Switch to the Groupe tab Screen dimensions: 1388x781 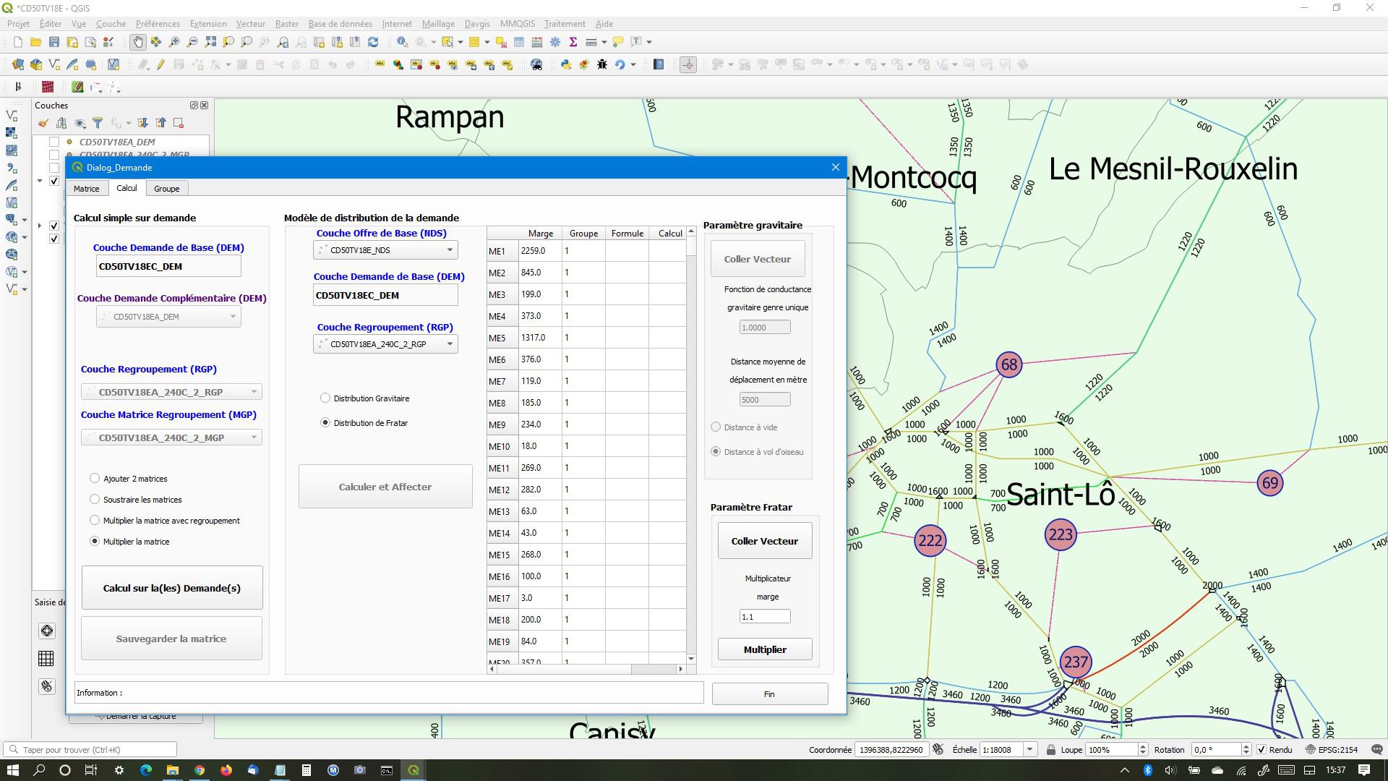(x=166, y=189)
